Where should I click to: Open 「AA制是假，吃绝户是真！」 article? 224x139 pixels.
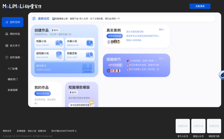(141, 61)
